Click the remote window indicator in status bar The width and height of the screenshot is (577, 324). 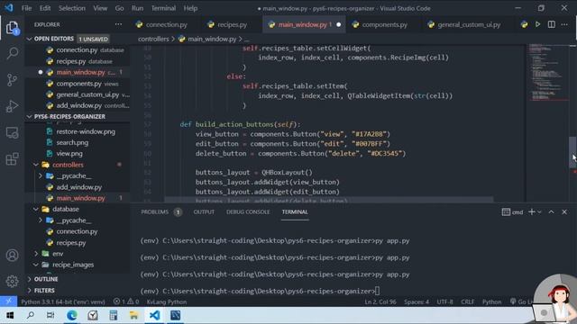pos(8,301)
